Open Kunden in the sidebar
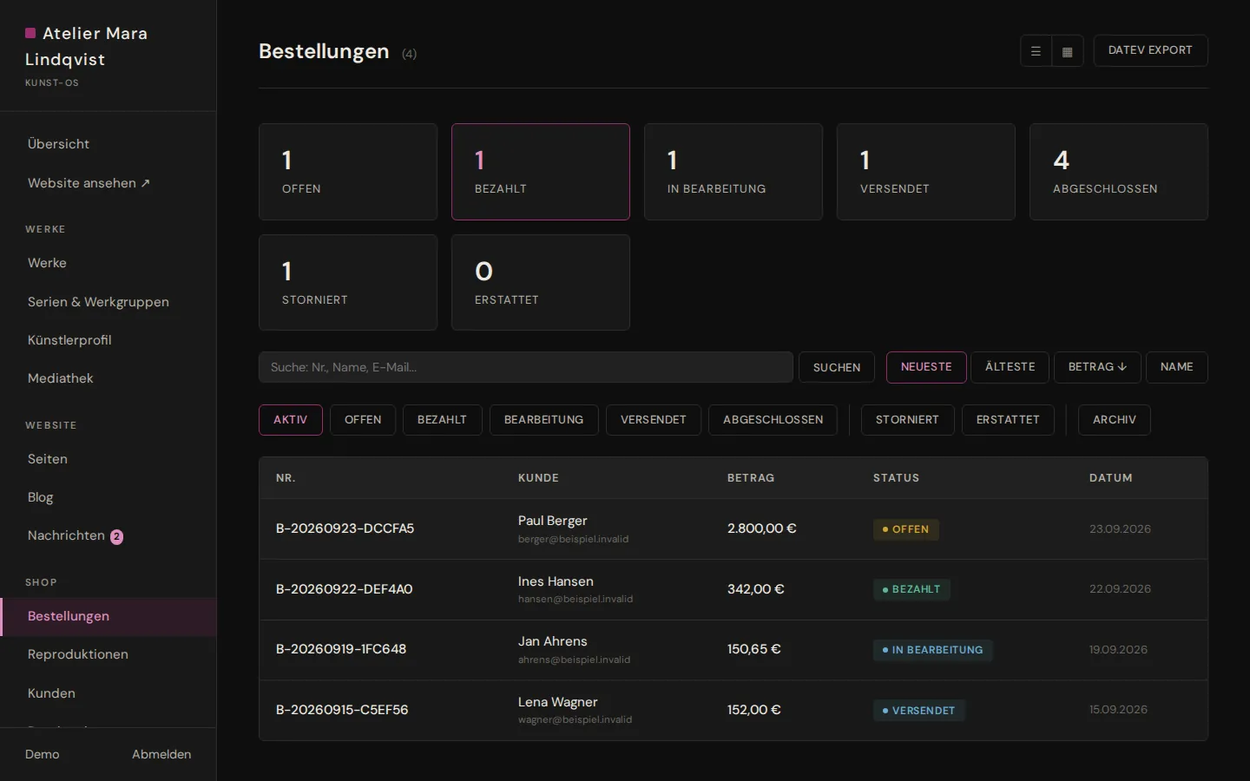This screenshot has width=1250, height=781. 109,693
